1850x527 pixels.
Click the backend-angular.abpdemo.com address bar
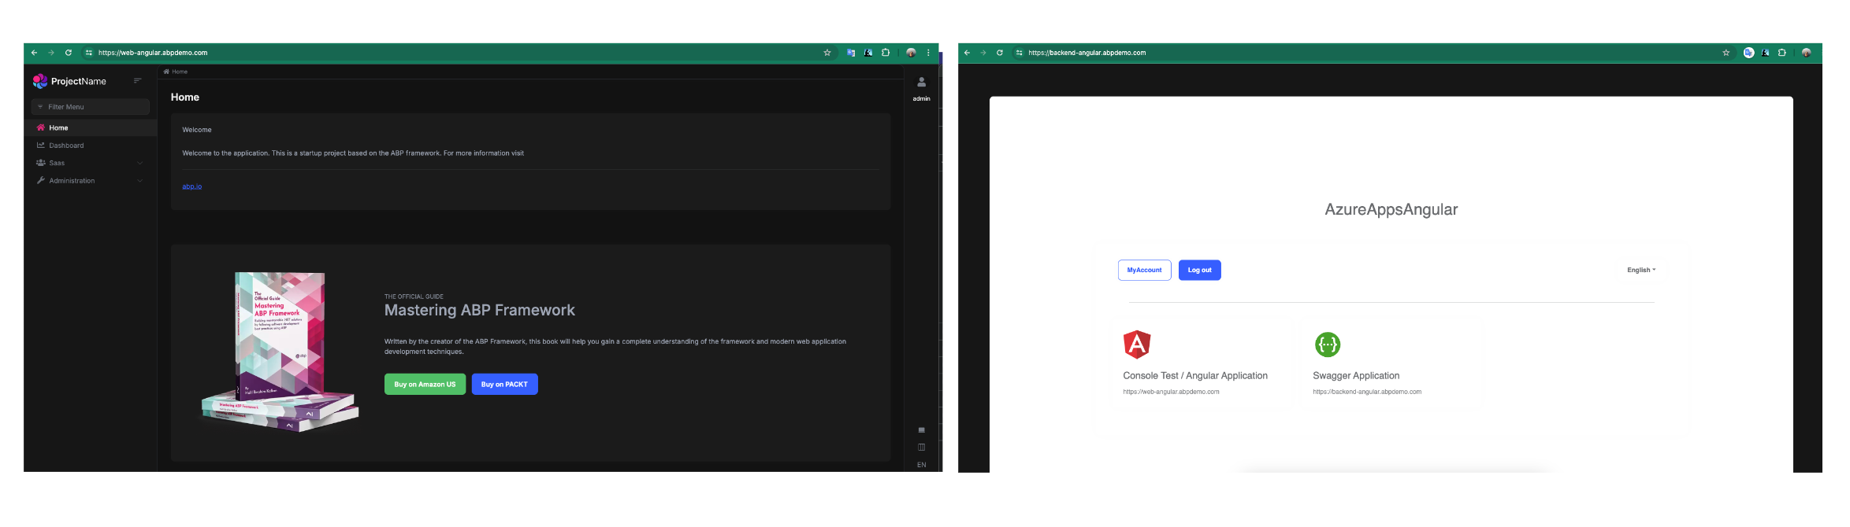point(1371,53)
